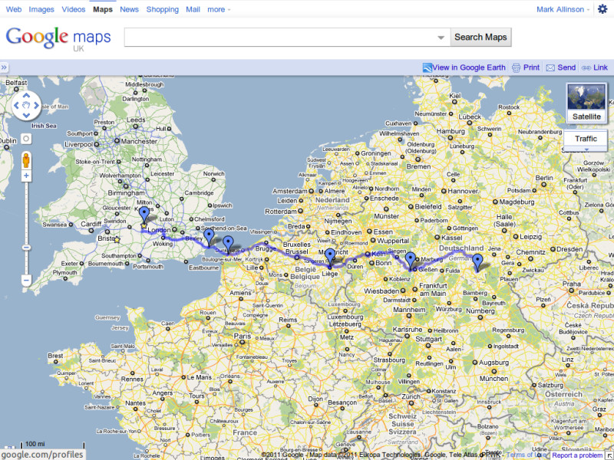Toggle the Traffic layer

pyautogui.click(x=586, y=139)
